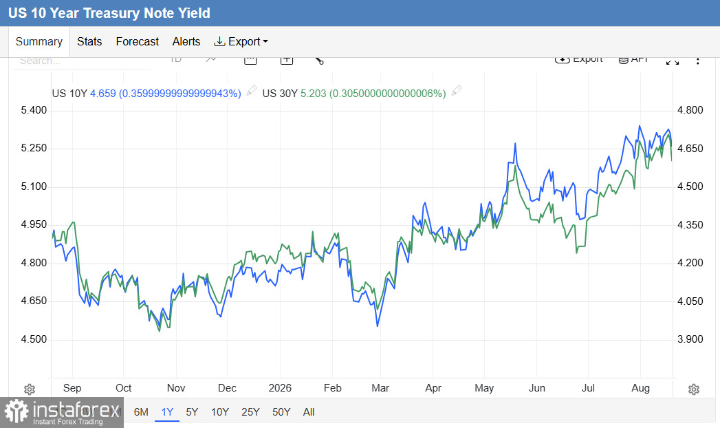Select the 50Y time range

tap(281, 412)
